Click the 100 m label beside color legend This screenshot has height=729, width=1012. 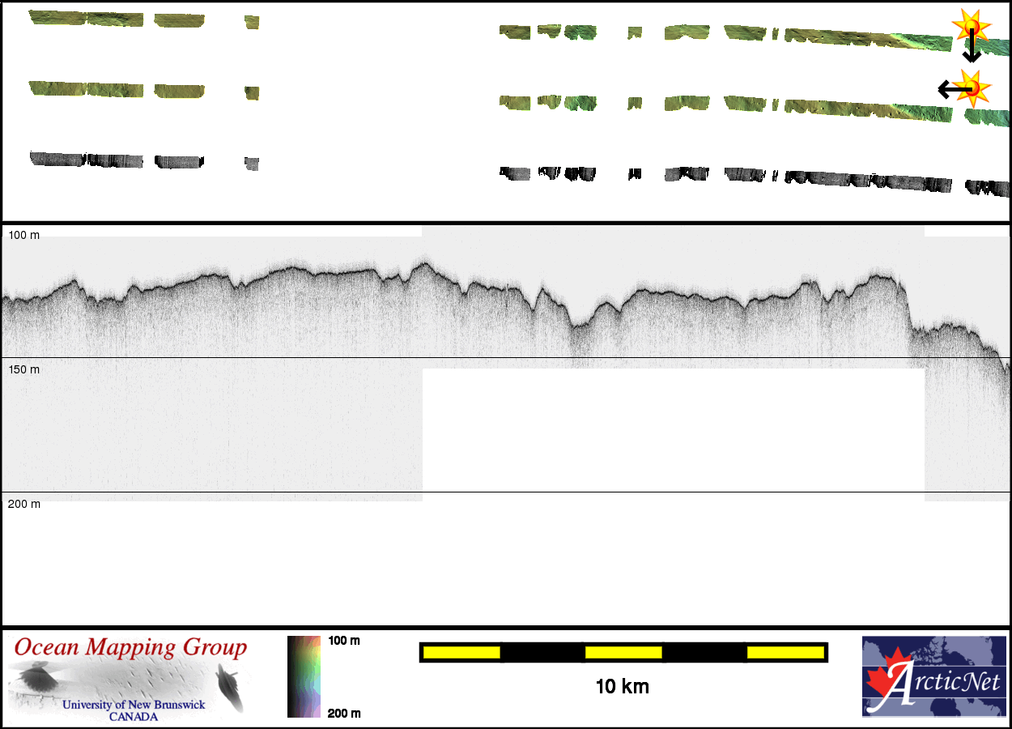(344, 641)
